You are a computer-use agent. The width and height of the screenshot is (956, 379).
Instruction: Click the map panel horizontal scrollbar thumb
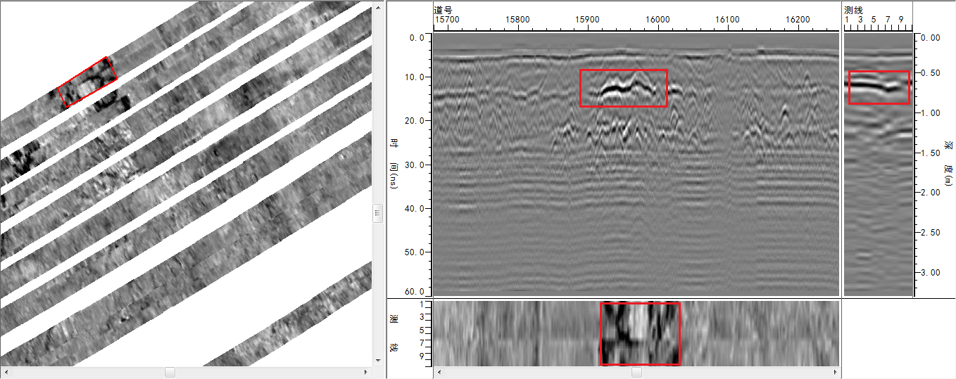(x=170, y=372)
